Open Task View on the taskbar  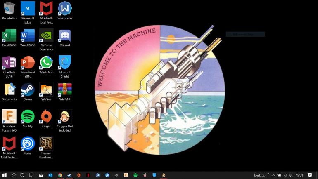click(31, 175)
